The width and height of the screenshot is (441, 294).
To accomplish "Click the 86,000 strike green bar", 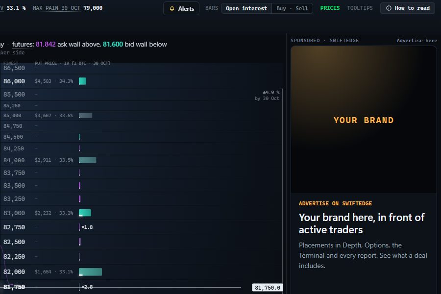I will [82, 81].
